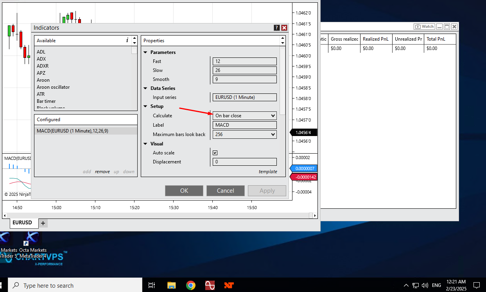Image resolution: width=486 pixels, height=292 pixels.
Task: Toggle the Auto scale checkbox
Action: coord(215,153)
